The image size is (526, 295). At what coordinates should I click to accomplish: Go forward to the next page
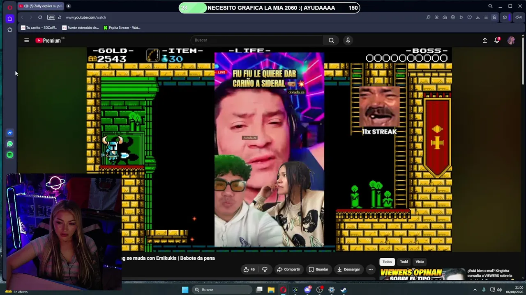point(30,17)
